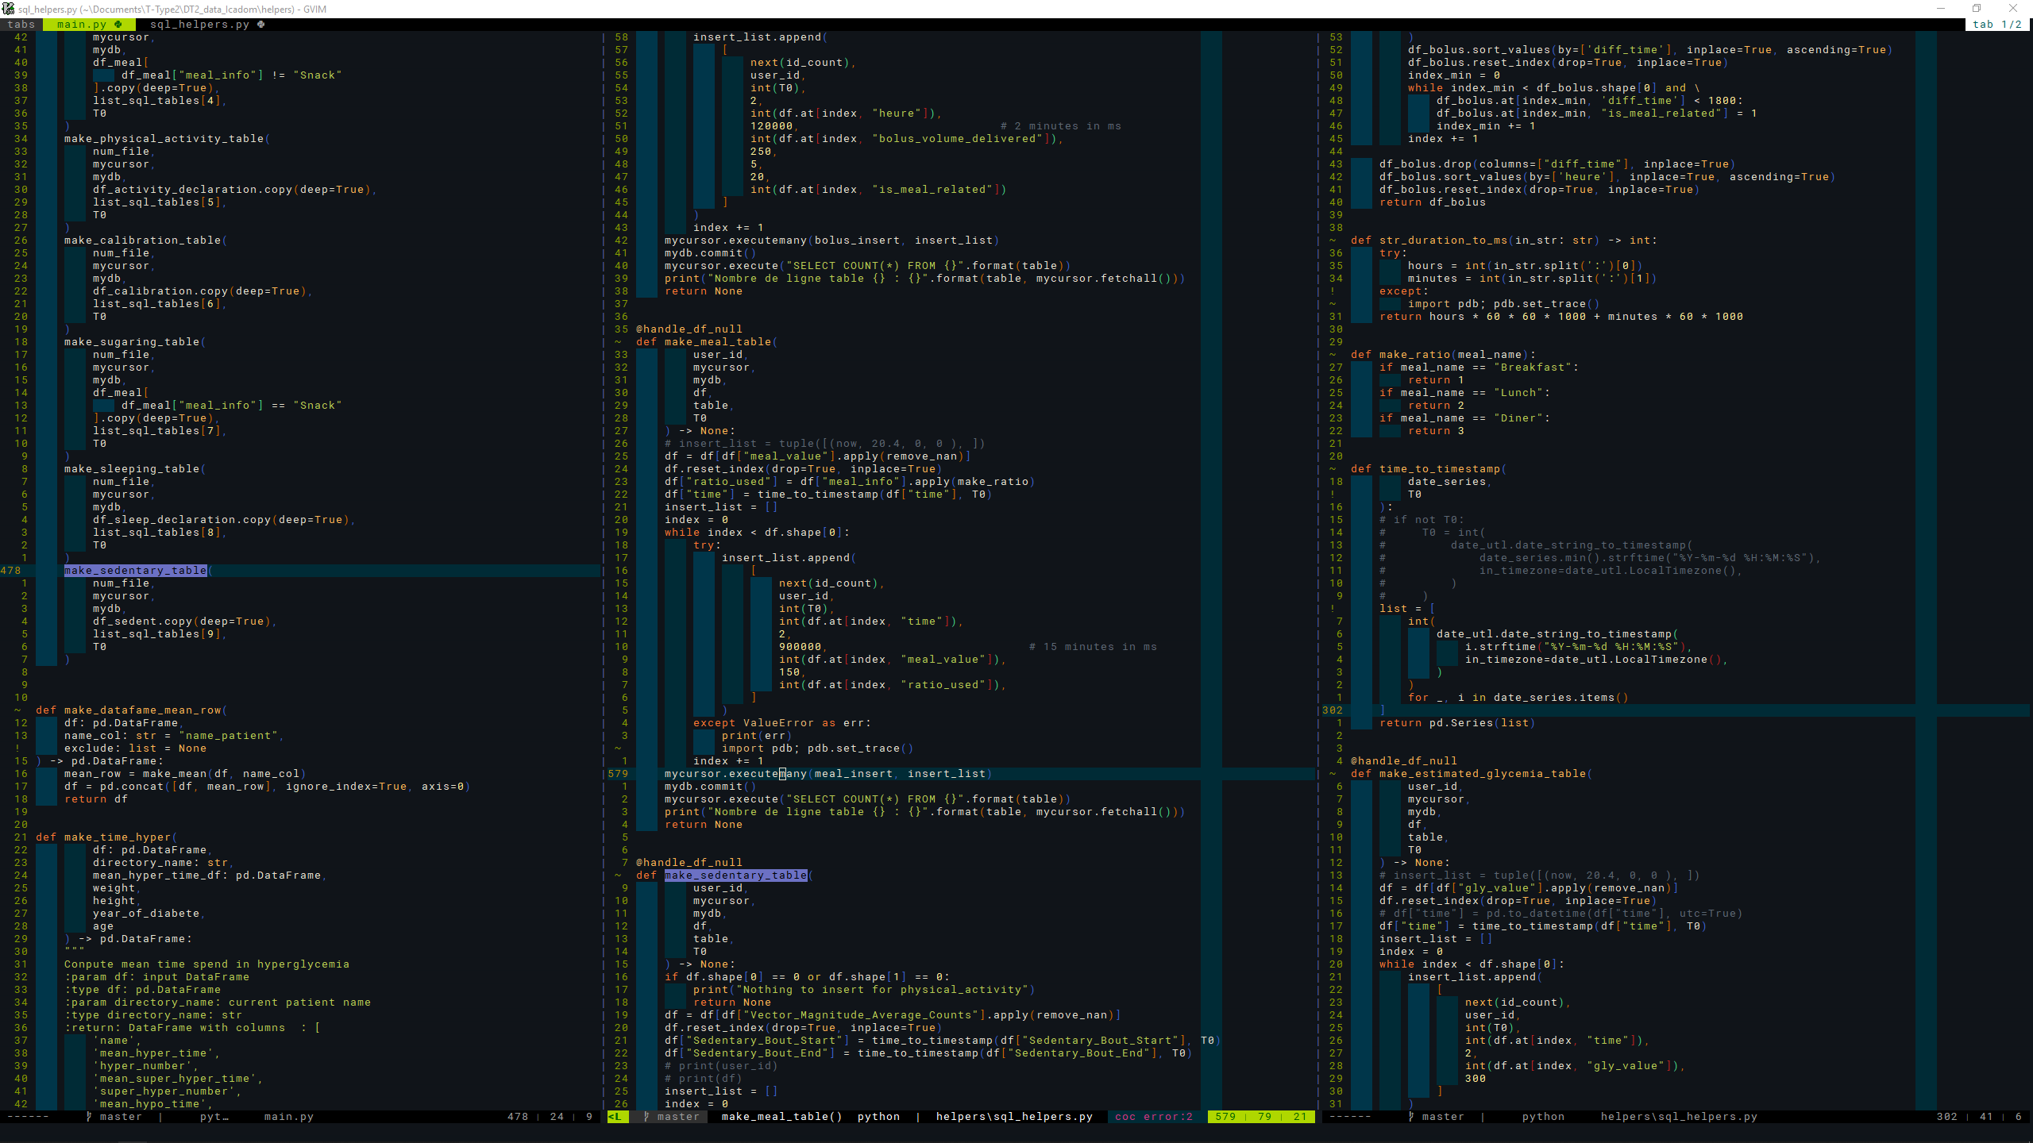Click the modified indicator icon beside sql_helpers.py tab
This screenshot has height=1143, width=2033.
261,25
